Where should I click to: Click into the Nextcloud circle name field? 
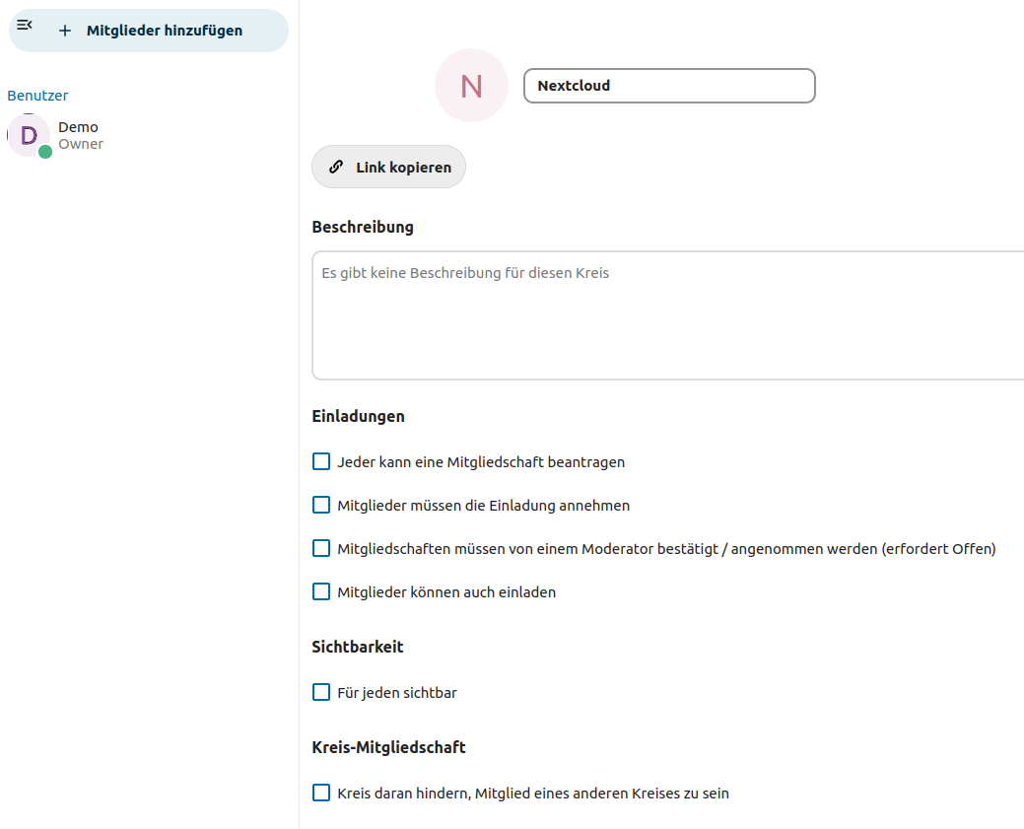669,86
